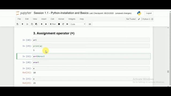Screen dimensions: 171x96
Task: Click the Assignment operator heading
Action: pos(54,33)
